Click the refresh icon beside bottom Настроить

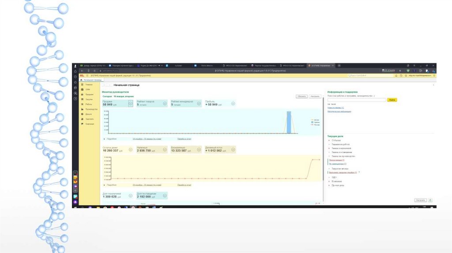tap(431, 200)
